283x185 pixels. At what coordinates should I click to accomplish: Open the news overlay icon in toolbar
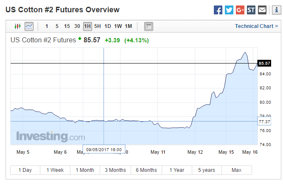click(149, 26)
